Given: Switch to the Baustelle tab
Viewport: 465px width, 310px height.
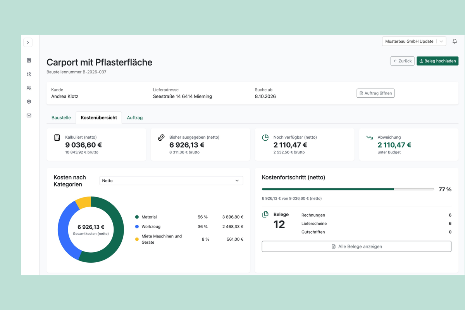Looking at the screenshot, I should pyautogui.click(x=61, y=117).
